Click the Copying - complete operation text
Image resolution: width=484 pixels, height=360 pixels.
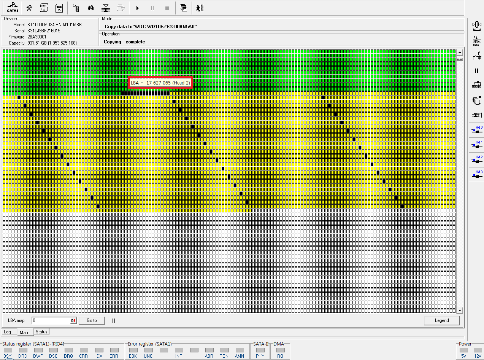(x=124, y=42)
